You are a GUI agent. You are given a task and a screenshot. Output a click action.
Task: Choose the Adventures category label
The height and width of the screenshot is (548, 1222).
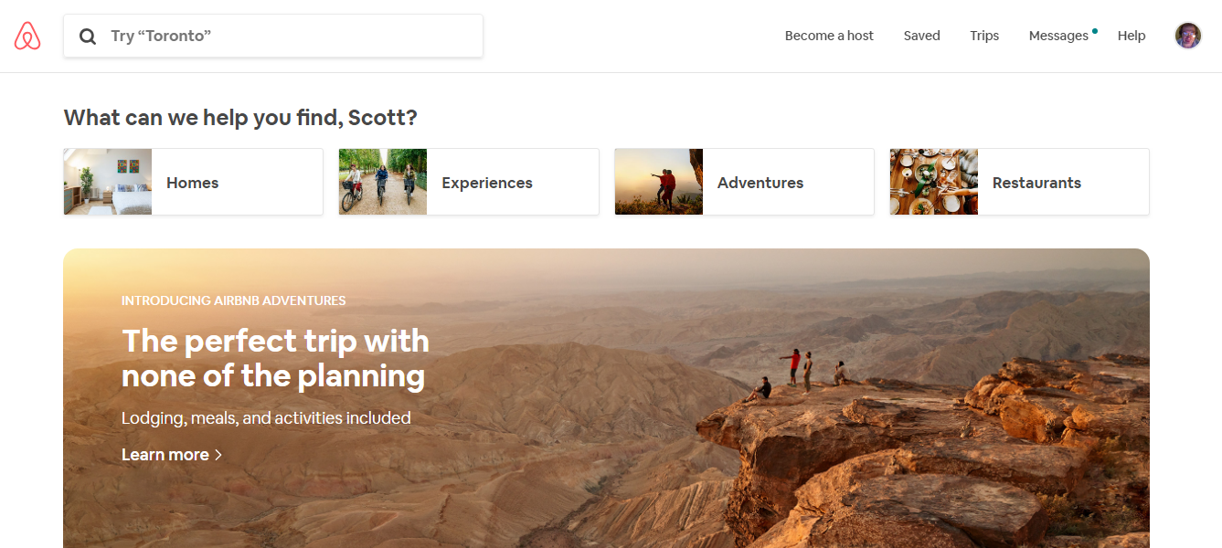(x=760, y=183)
